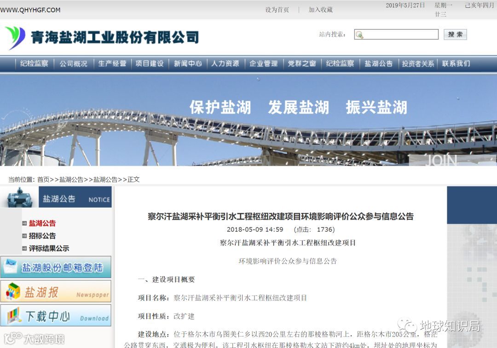
Task: Click first 盐湖公告 in breadcrumb
Action: tap(71, 180)
